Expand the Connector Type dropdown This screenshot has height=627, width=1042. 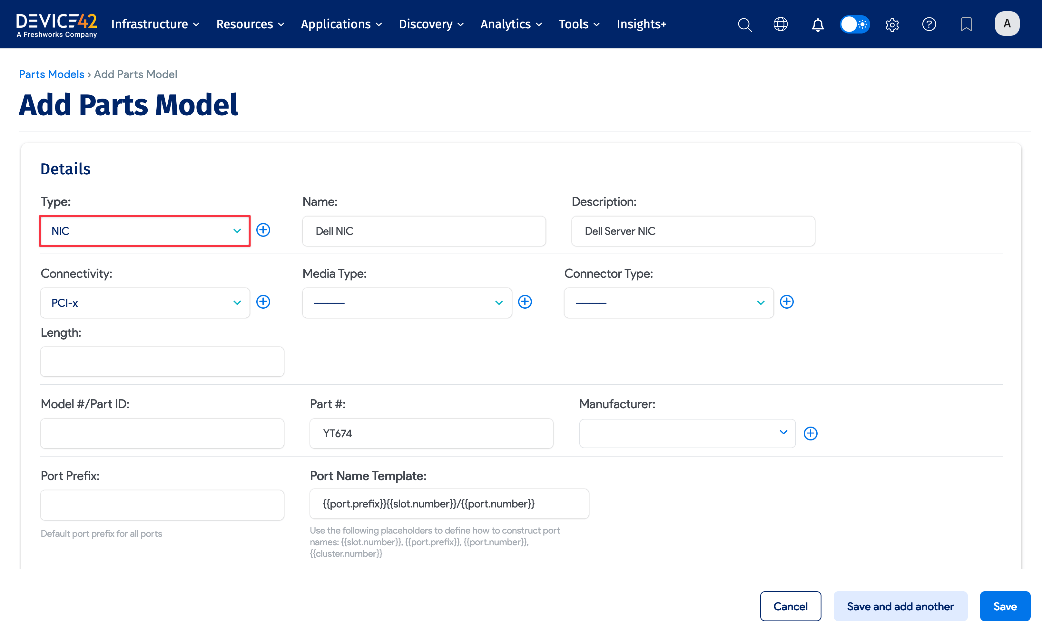pyautogui.click(x=668, y=303)
